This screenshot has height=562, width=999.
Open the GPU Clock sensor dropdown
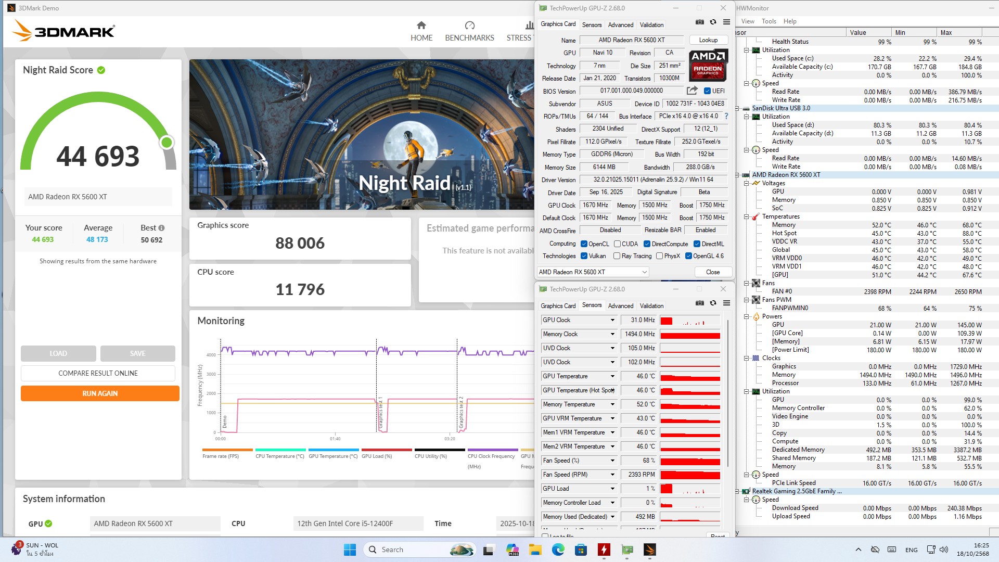click(612, 320)
